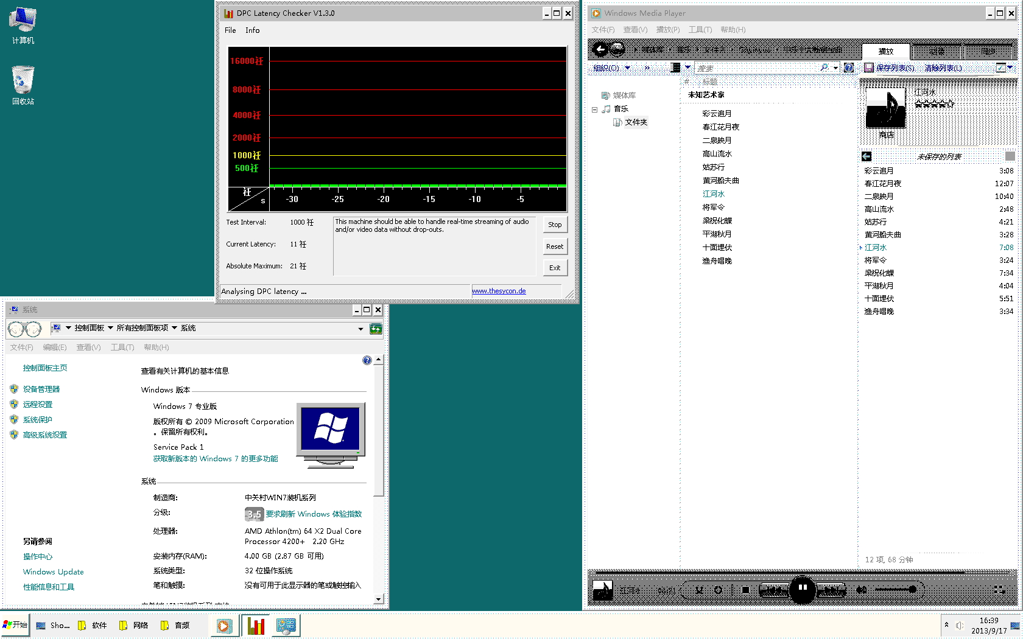The height and width of the screenshot is (639, 1023).
Task: Open the 工具(T) menu in Media Player
Action: click(700, 30)
